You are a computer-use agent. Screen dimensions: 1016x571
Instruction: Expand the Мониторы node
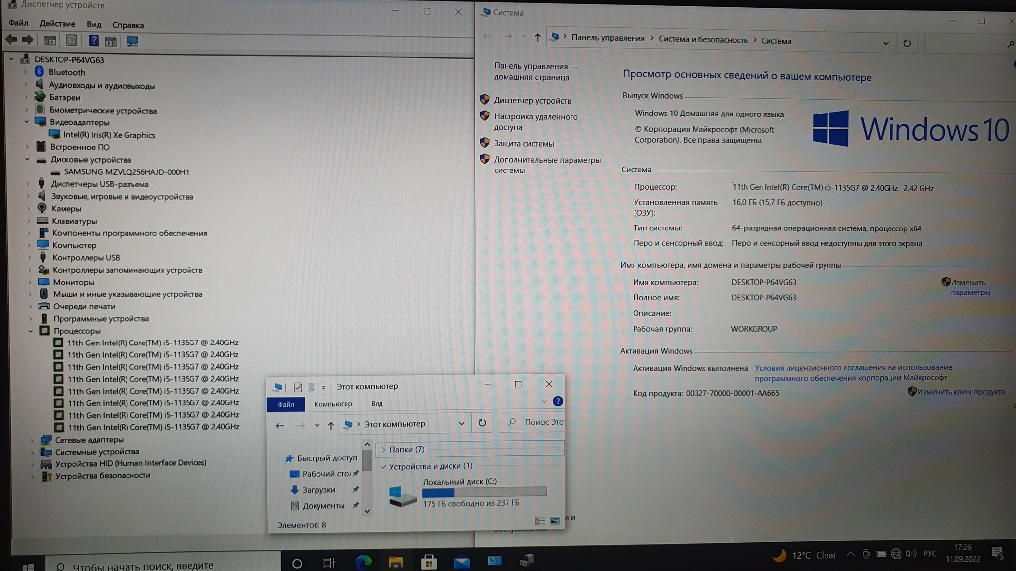point(30,282)
